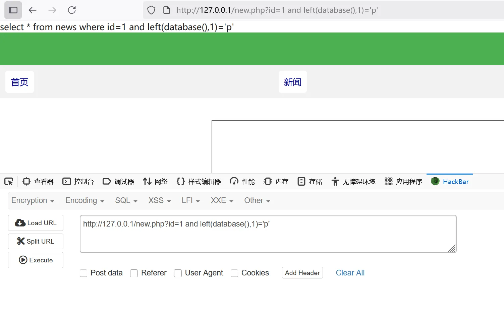Click the Add Header button
This screenshot has width=504, height=318.
(302, 273)
